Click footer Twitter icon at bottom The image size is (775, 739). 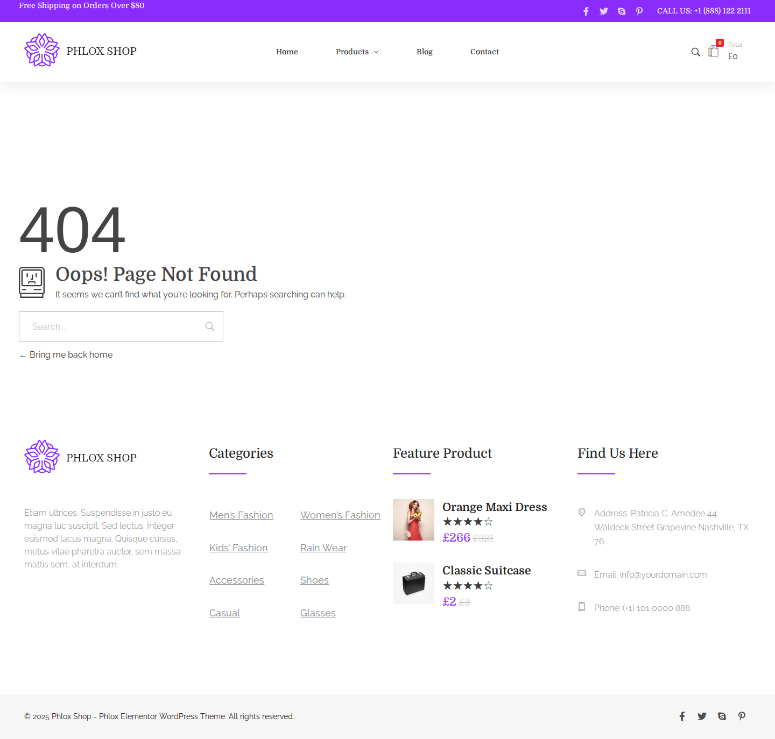tap(702, 716)
